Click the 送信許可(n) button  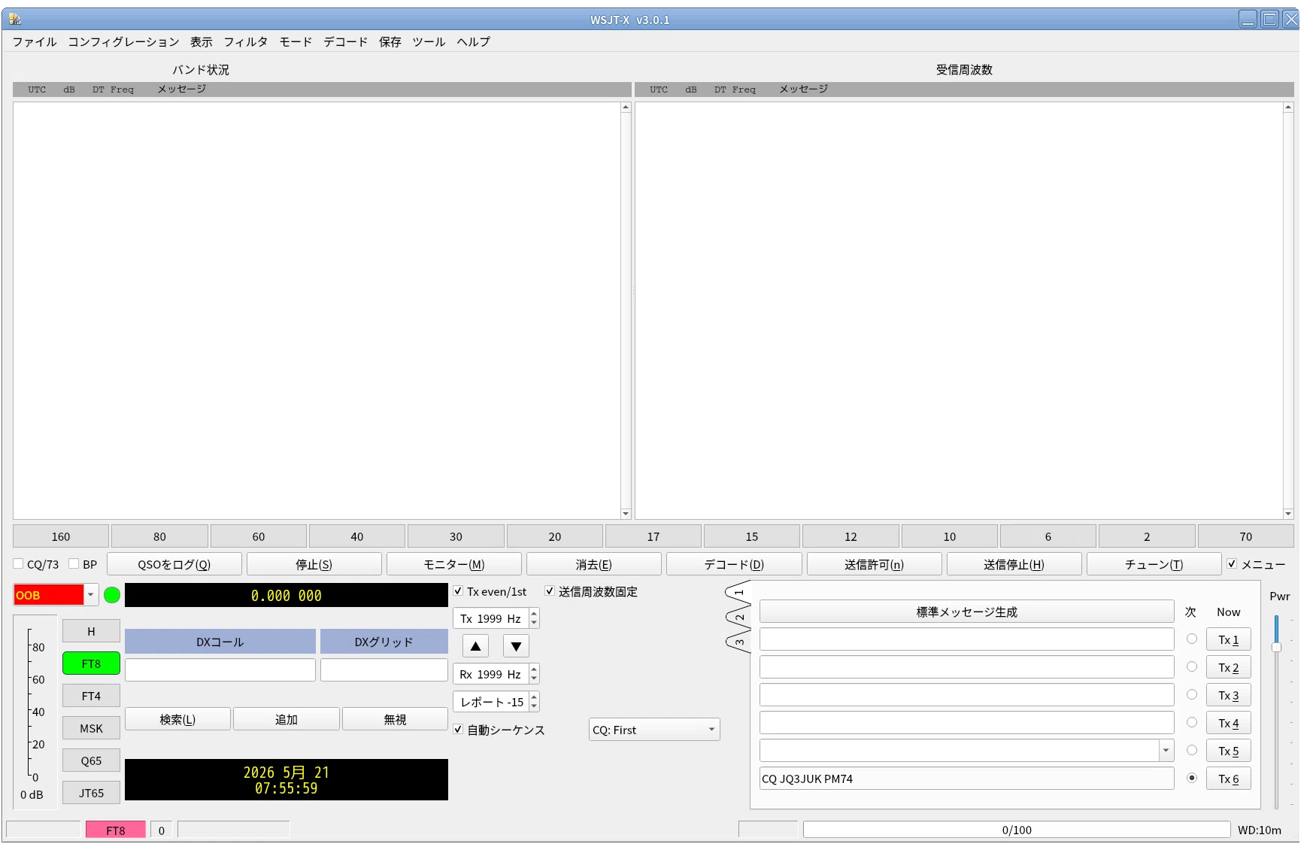(874, 564)
